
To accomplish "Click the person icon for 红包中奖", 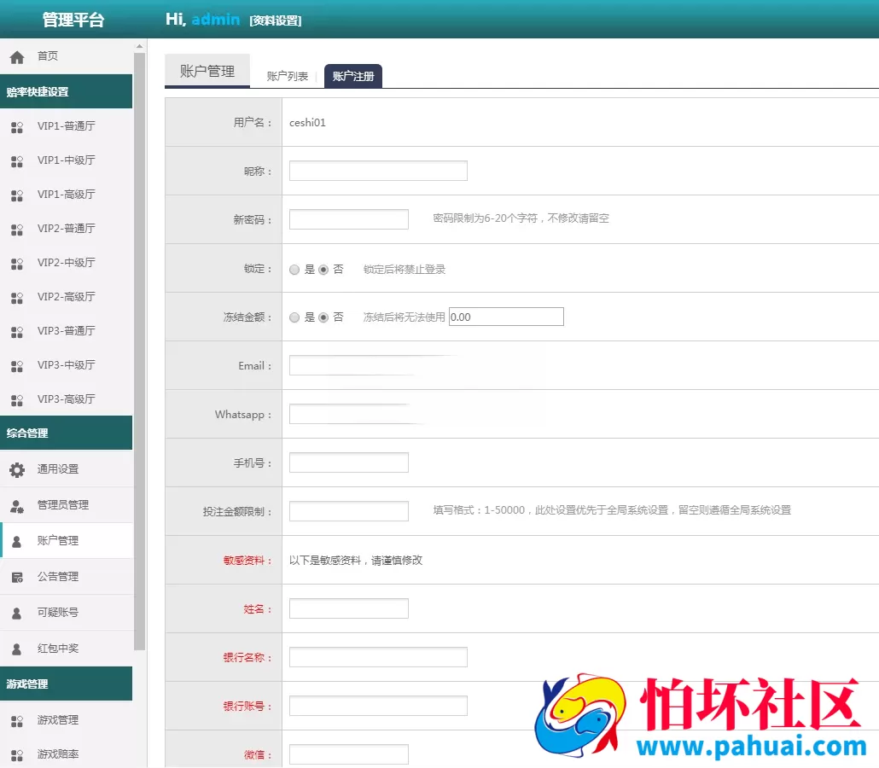I will click(17, 649).
